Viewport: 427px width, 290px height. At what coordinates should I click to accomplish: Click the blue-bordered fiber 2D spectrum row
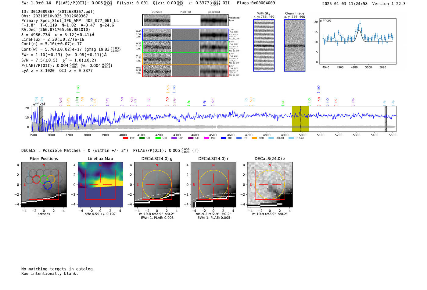(x=185, y=35)
